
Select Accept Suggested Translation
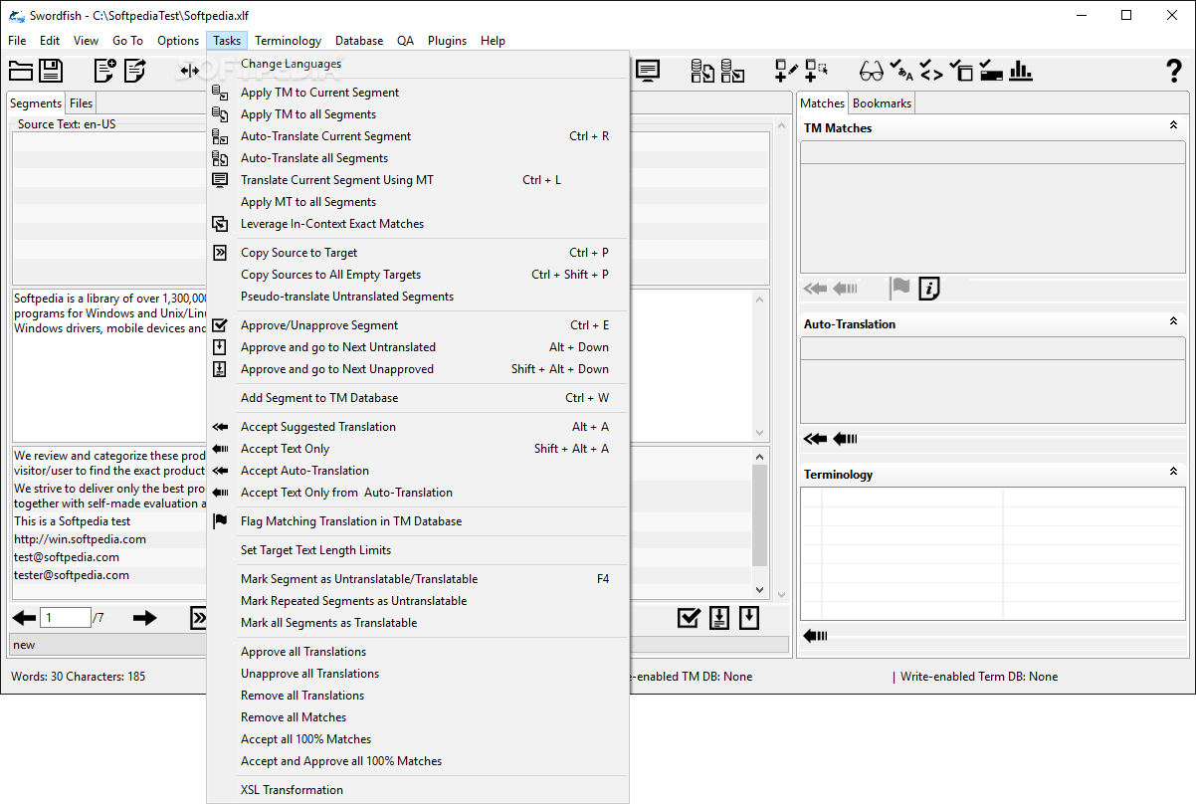coord(418,427)
